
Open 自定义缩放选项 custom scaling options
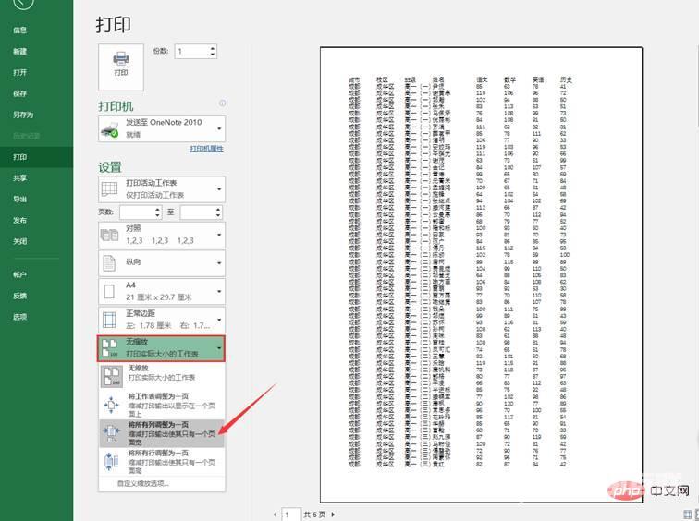point(142,484)
